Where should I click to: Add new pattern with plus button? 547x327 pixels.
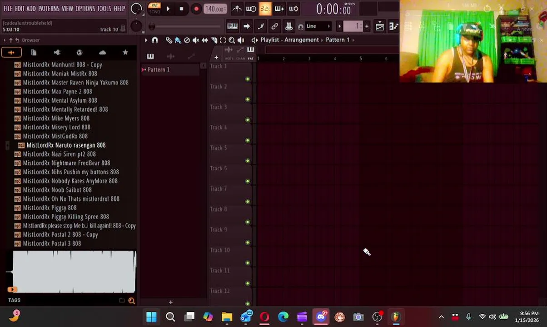(367, 26)
